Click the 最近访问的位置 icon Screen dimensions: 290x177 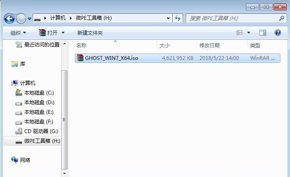(19, 44)
